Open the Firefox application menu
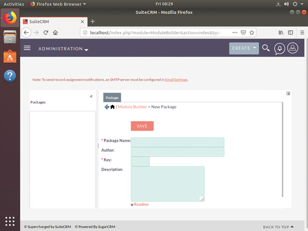Image resolution: width=308 pixels, height=231 pixels. (x=302, y=33)
